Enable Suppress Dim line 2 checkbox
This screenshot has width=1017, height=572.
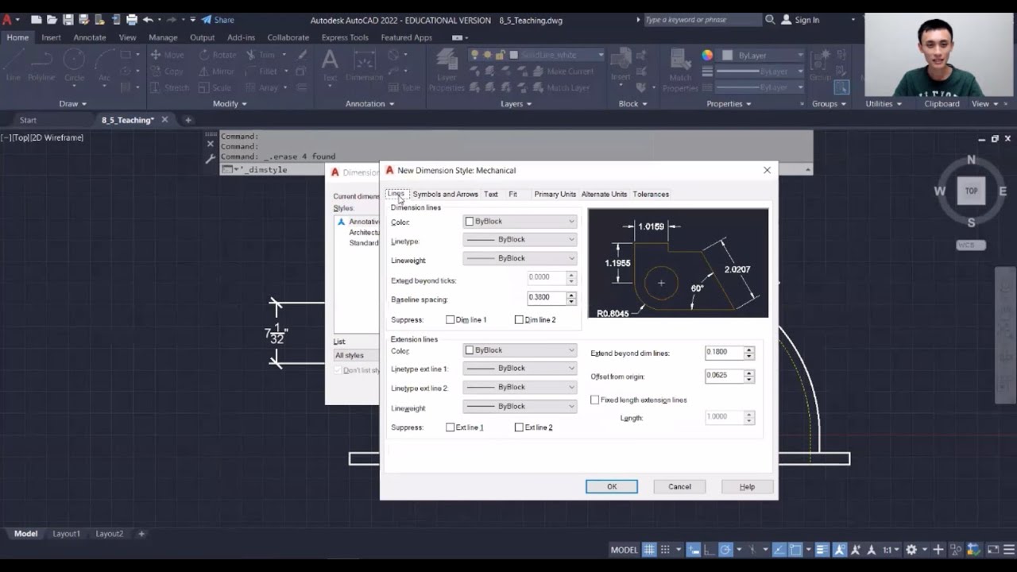(x=520, y=319)
